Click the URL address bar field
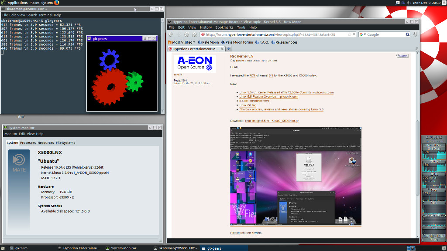The image size is (447, 251). click(276, 34)
